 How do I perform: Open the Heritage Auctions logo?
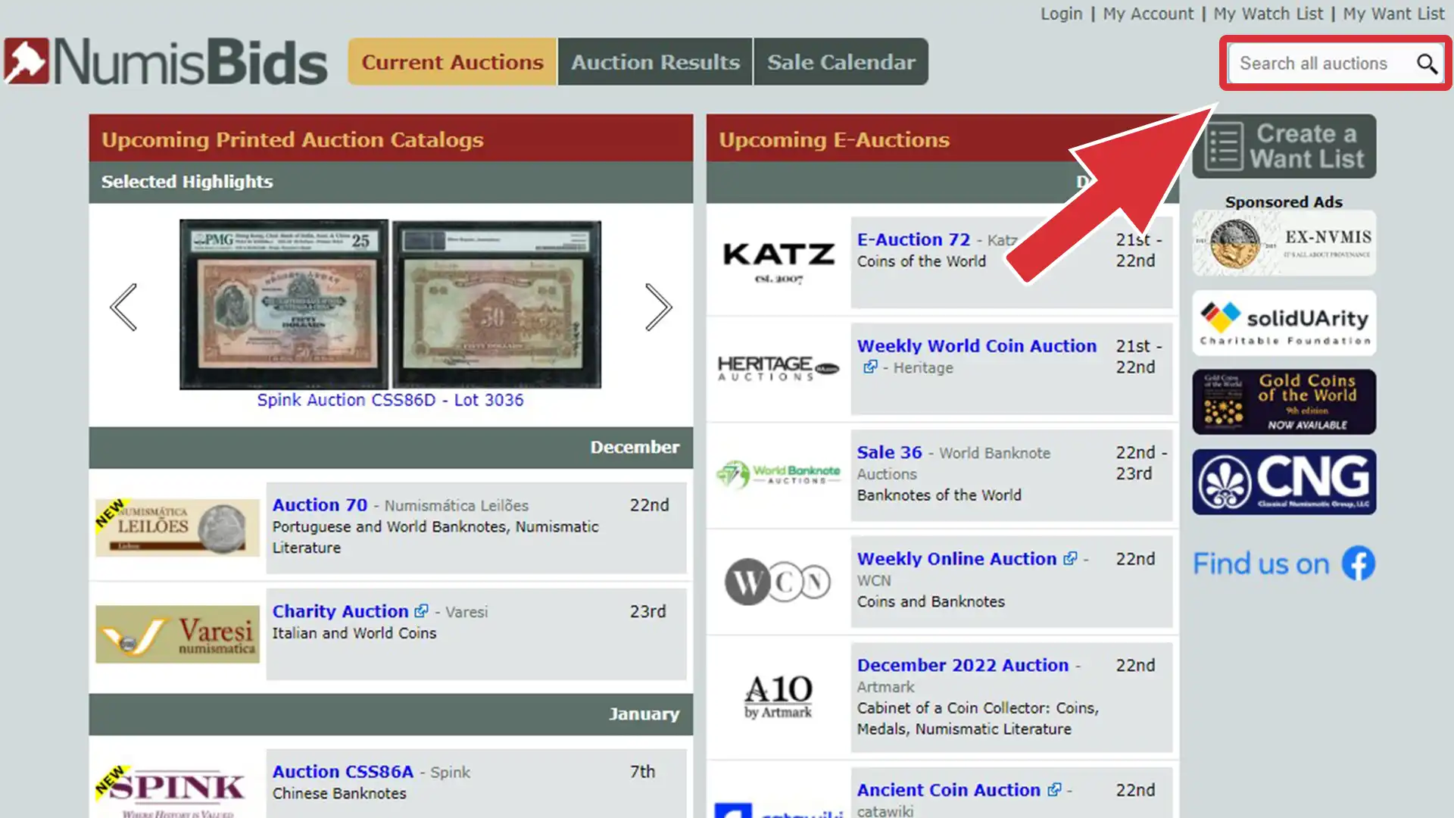tap(779, 368)
